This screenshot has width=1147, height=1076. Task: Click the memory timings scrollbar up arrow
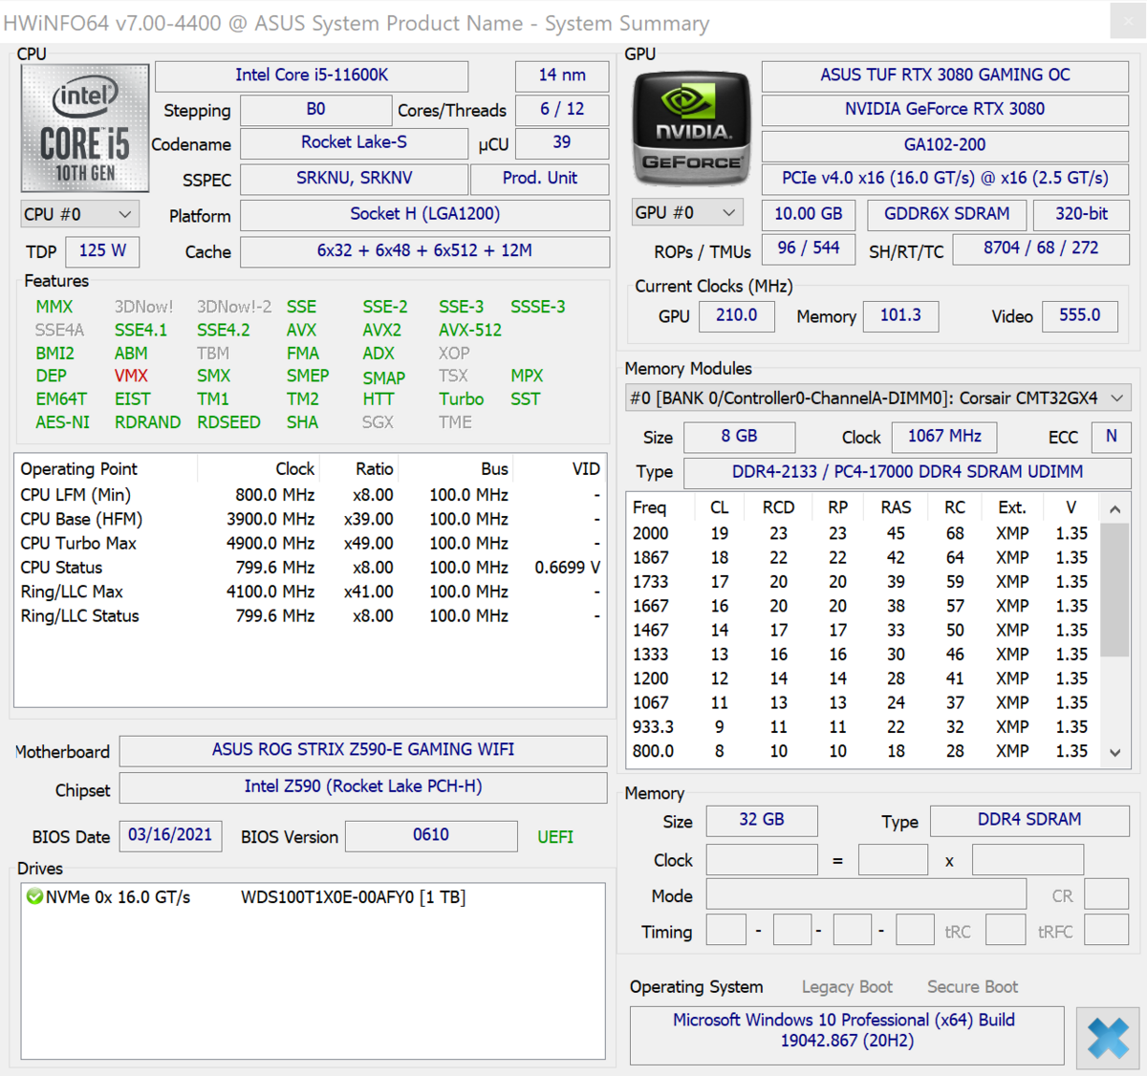[x=1115, y=509]
